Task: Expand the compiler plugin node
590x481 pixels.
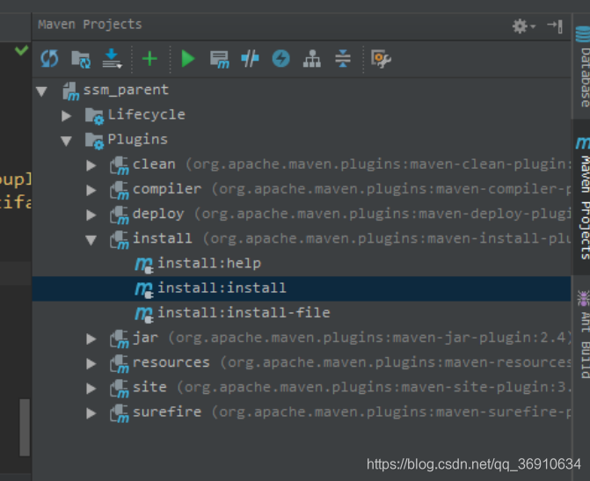Action: [91, 190]
